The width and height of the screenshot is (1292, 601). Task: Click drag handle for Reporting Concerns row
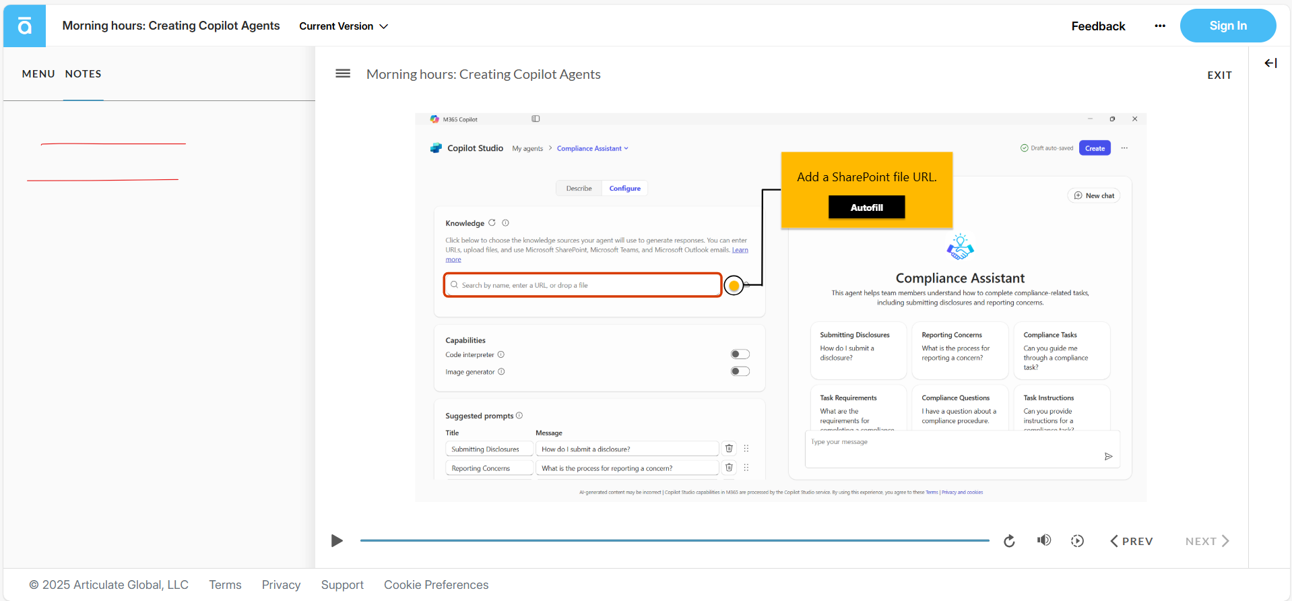[x=746, y=468]
